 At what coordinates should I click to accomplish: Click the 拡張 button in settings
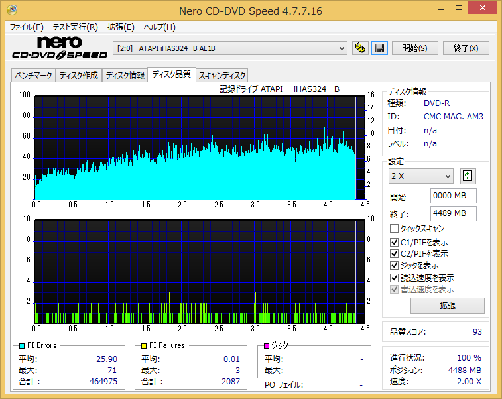tap(447, 306)
